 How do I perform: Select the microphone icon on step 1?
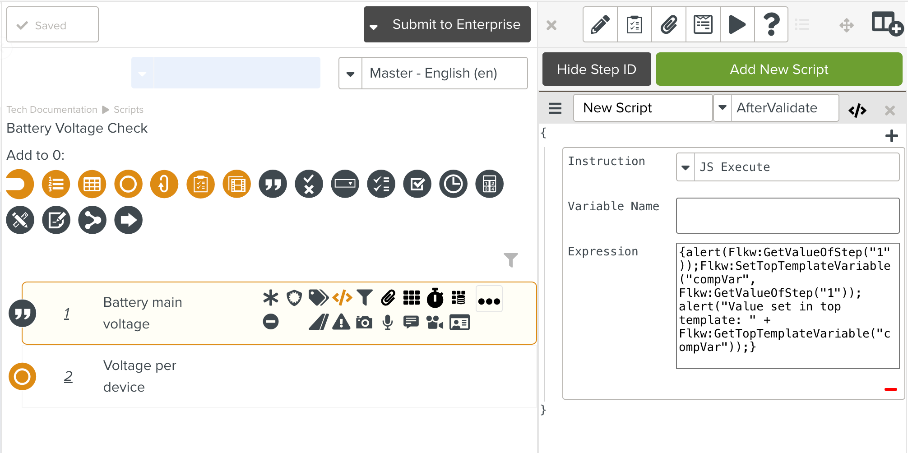click(x=388, y=322)
